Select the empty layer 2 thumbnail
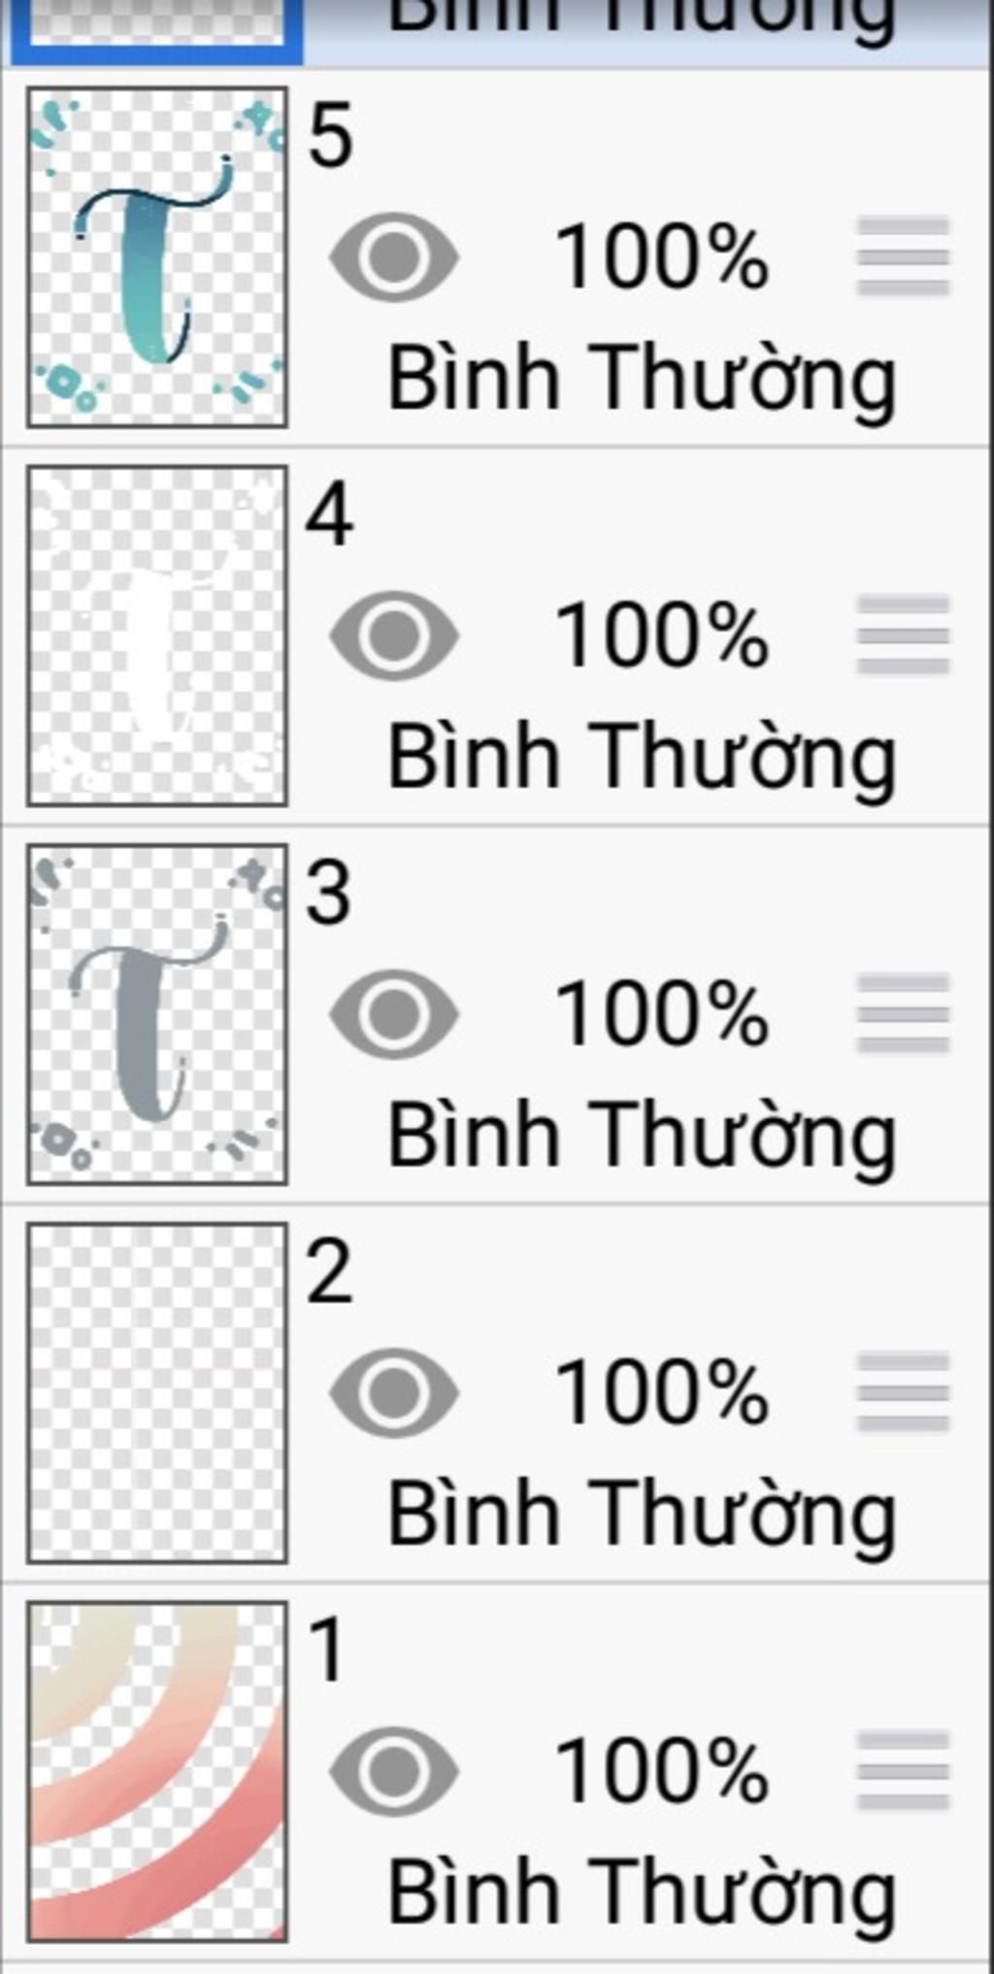Viewport: 994px width, 1974px height. pos(157,1394)
